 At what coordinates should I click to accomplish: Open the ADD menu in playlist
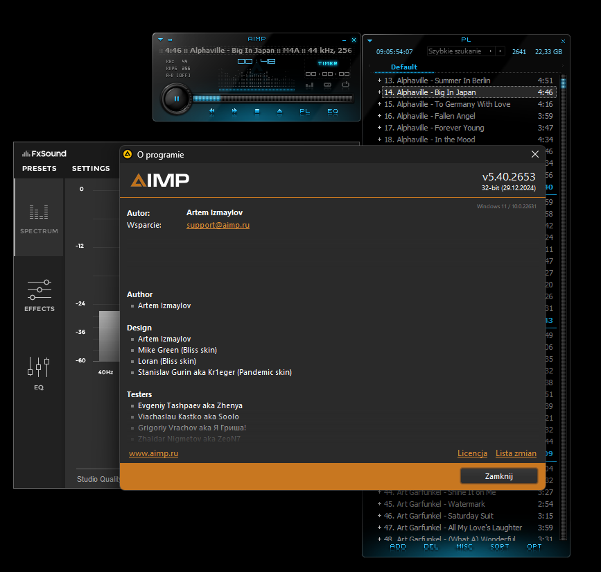[x=398, y=547]
